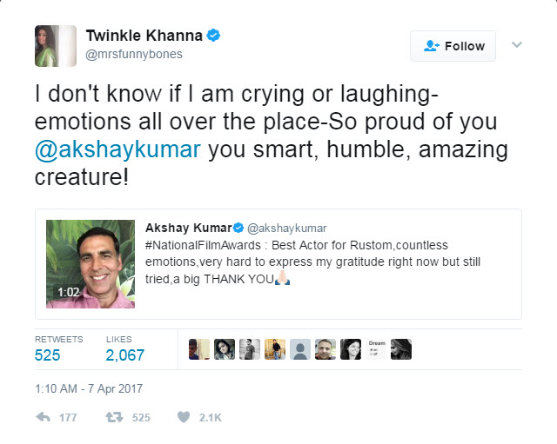Like the tweet with heart icon
This screenshot has width=557, height=444.
[183, 417]
